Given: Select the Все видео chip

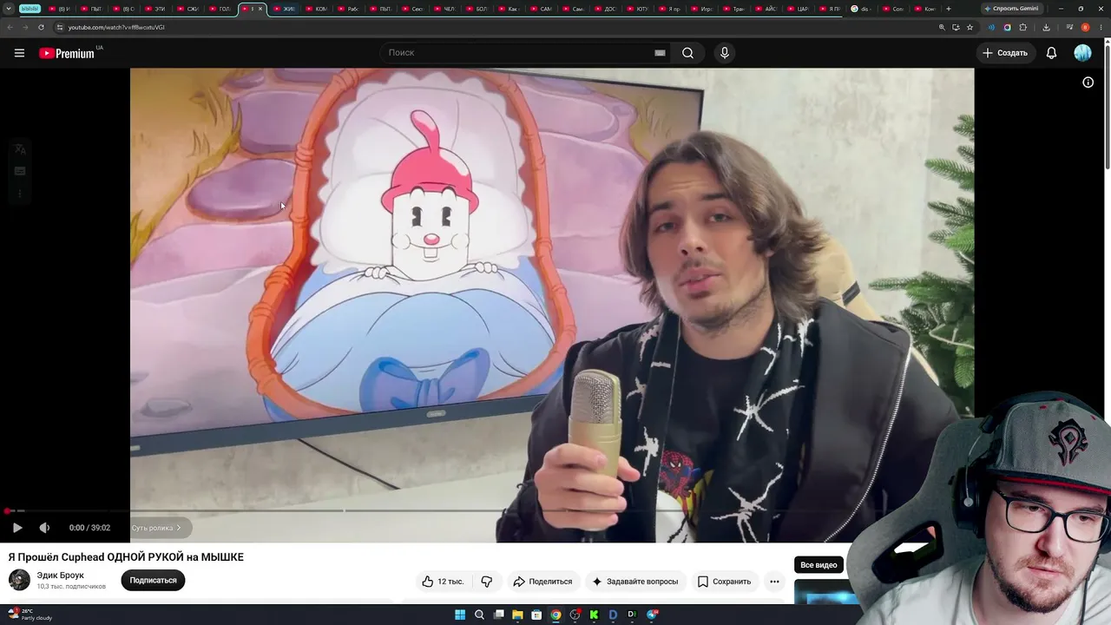Looking at the screenshot, I should [818, 565].
